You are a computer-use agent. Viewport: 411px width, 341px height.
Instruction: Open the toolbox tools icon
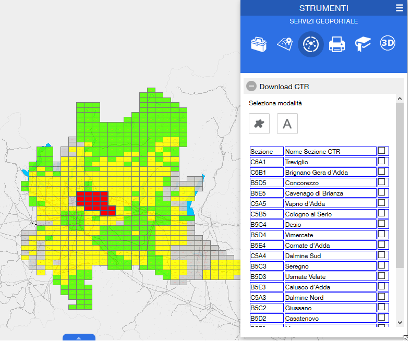pos(259,44)
